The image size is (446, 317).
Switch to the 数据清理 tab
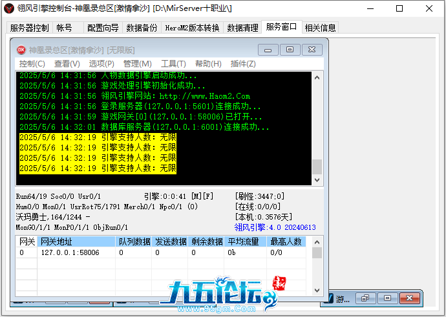pos(242,28)
